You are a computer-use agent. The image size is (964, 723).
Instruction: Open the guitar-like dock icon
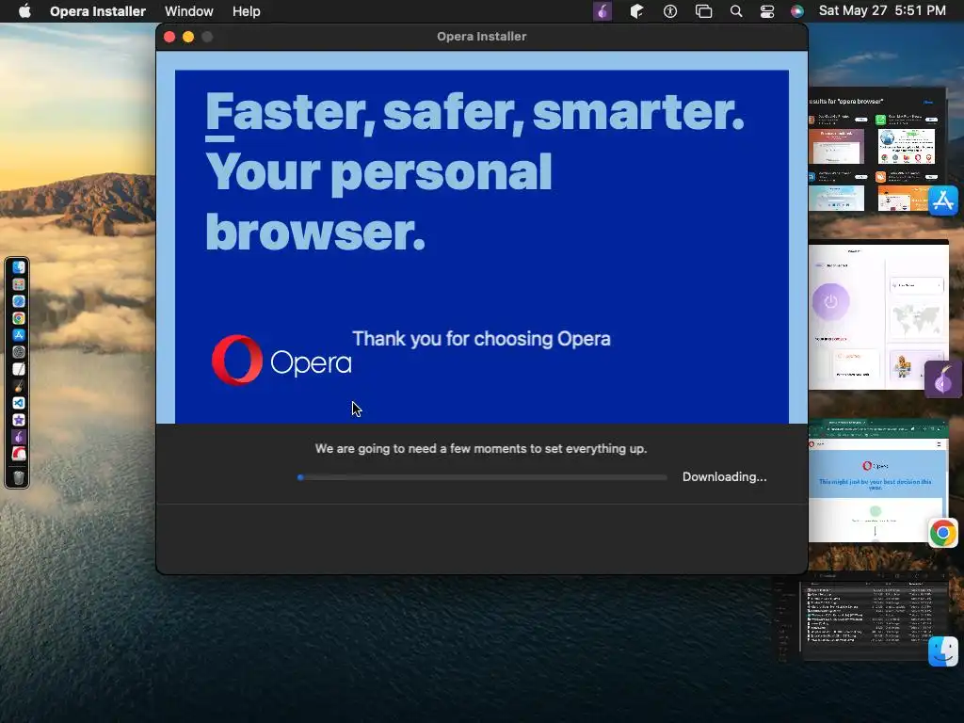pos(19,386)
